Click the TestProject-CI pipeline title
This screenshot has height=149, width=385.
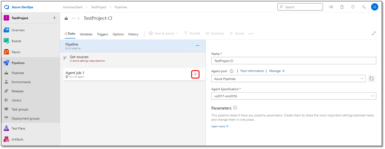pyautogui.click(x=98, y=18)
